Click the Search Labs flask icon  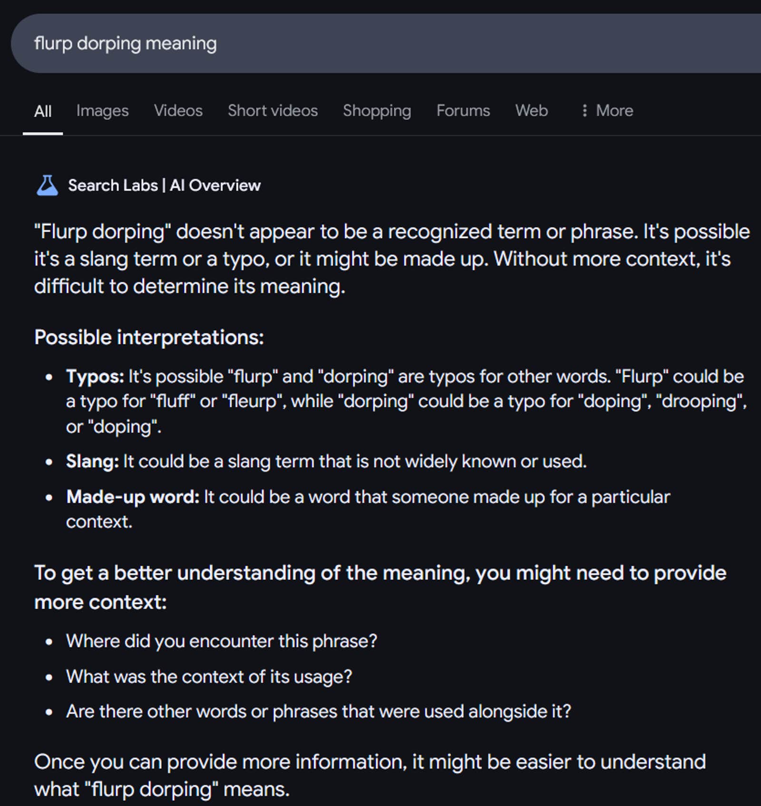click(x=47, y=186)
